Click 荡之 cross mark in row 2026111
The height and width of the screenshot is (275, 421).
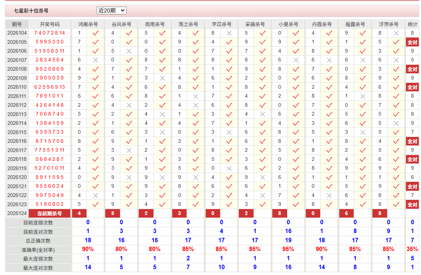196,96
